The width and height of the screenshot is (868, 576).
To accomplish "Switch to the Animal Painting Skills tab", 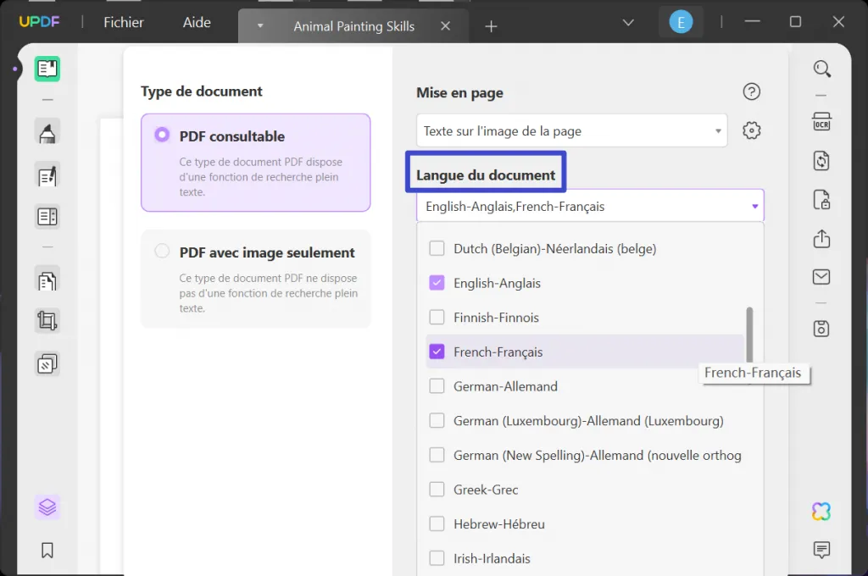I will pos(353,25).
